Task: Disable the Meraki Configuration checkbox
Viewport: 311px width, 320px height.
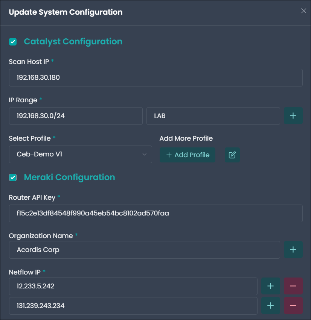Action: [13, 177]
